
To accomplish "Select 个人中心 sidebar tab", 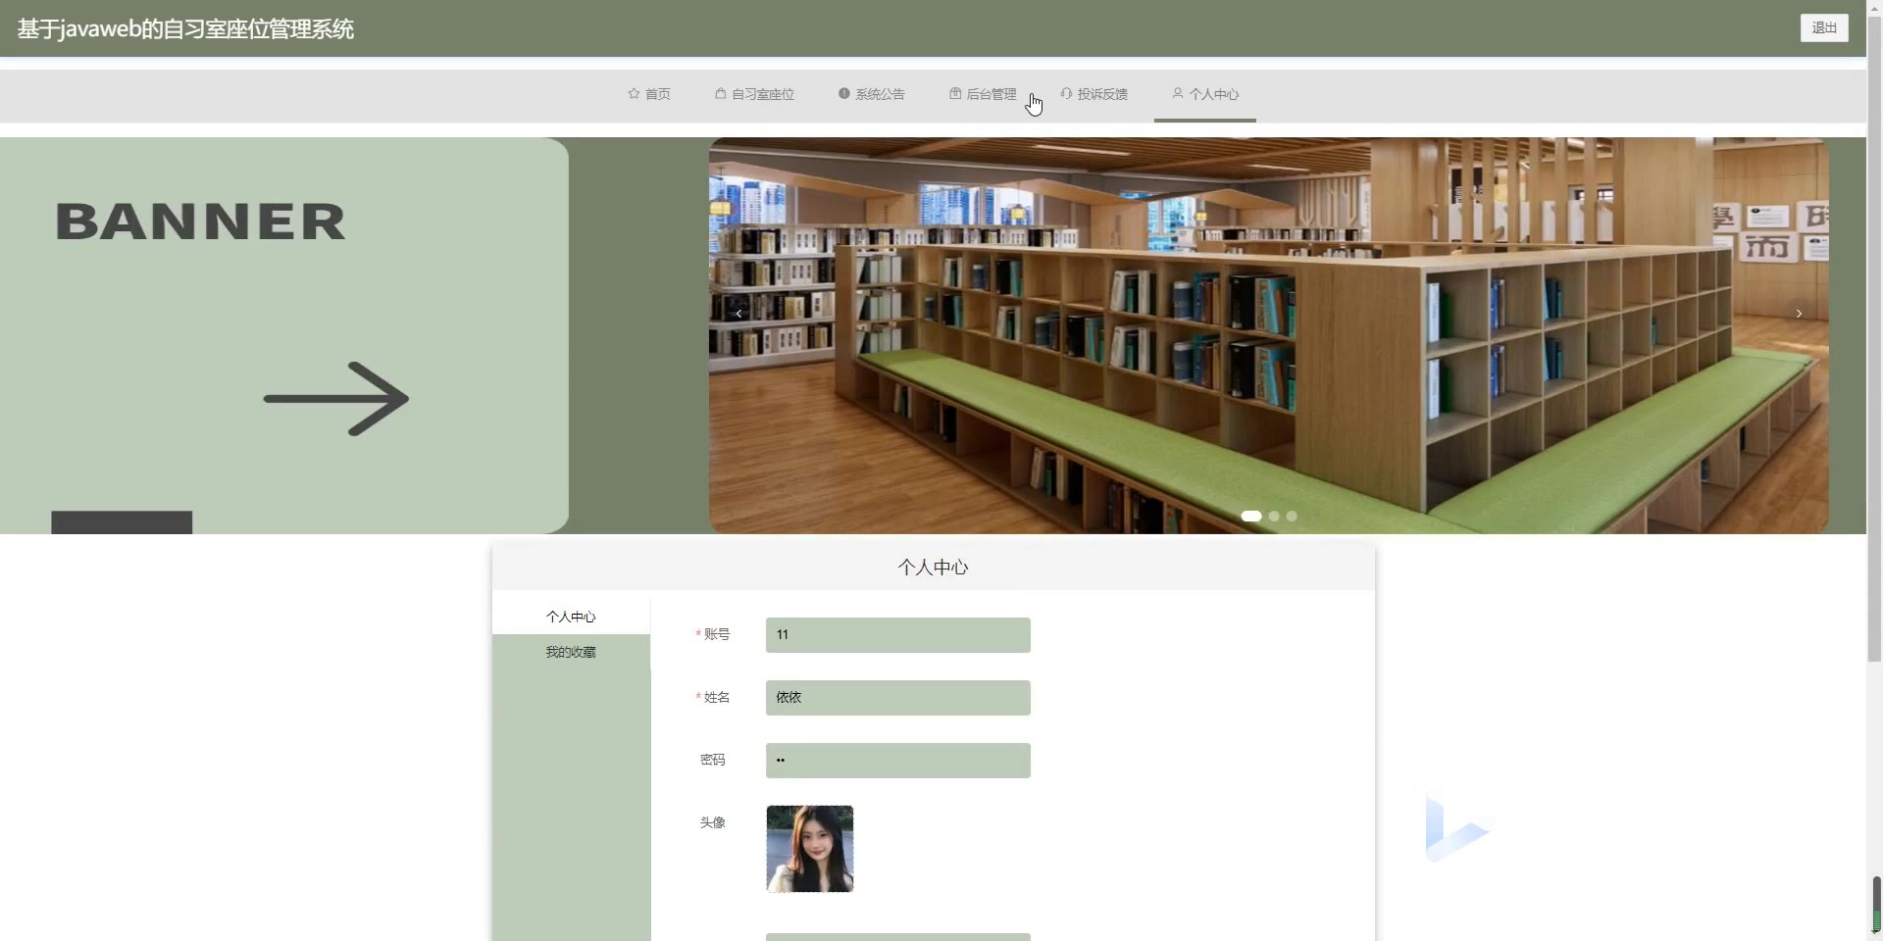I will (x=571, y=617).
